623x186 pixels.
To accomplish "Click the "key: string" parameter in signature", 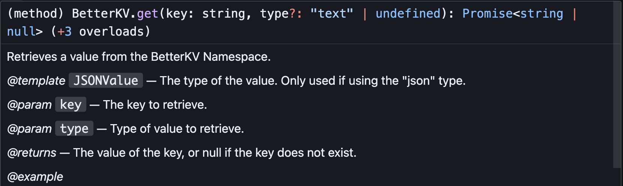I will click(205, 13).
